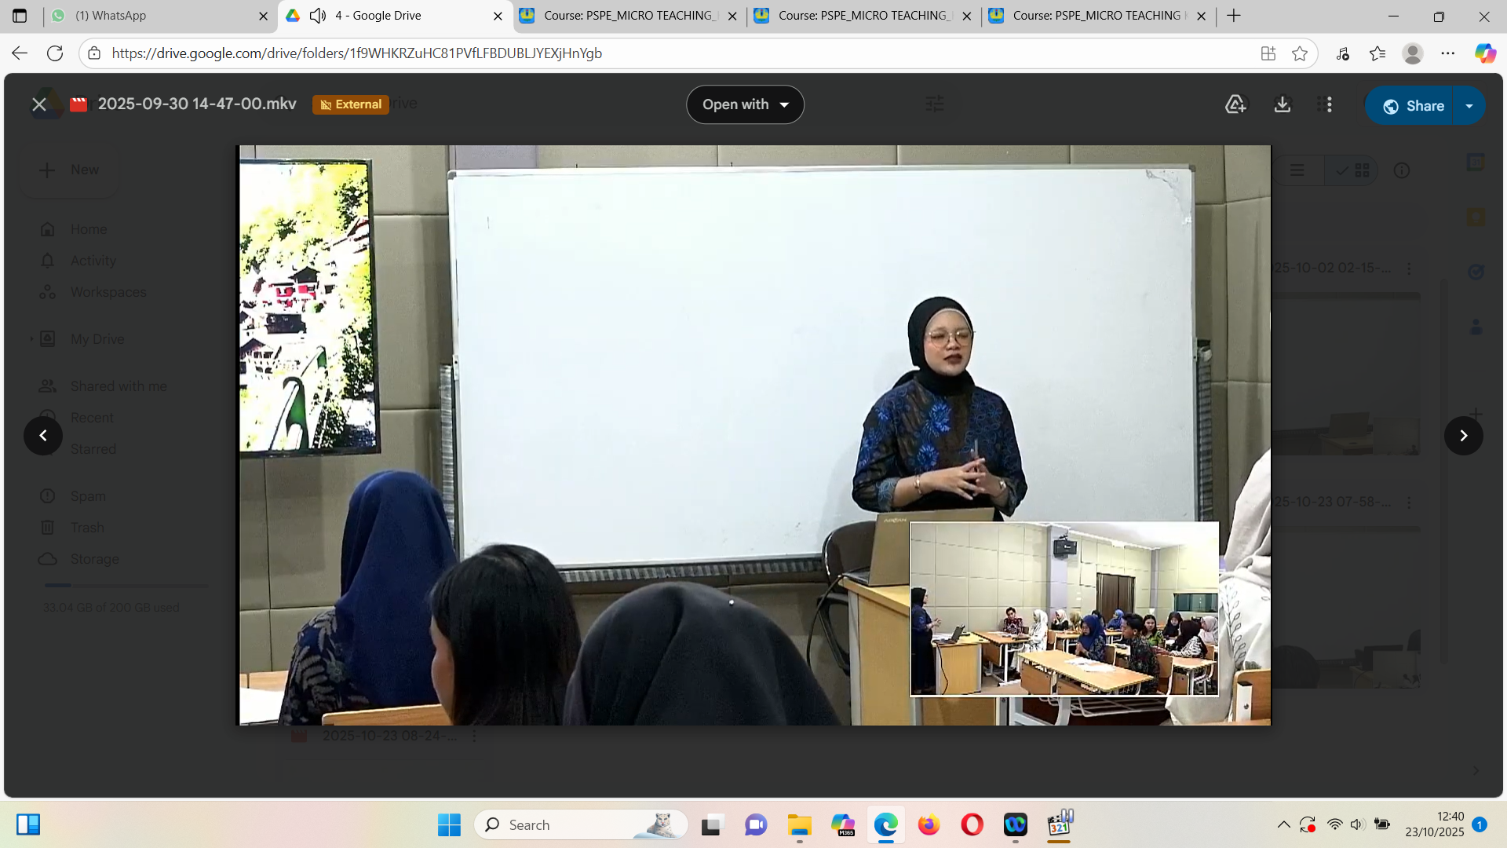
Task: Click the browser address bar URL
Action: (x=356, y=53)
